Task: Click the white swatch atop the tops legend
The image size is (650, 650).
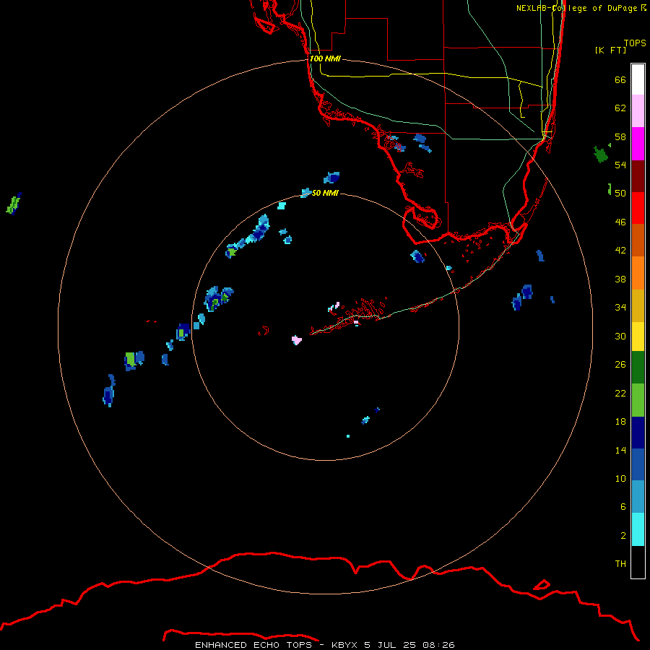Action: point(638,79)
